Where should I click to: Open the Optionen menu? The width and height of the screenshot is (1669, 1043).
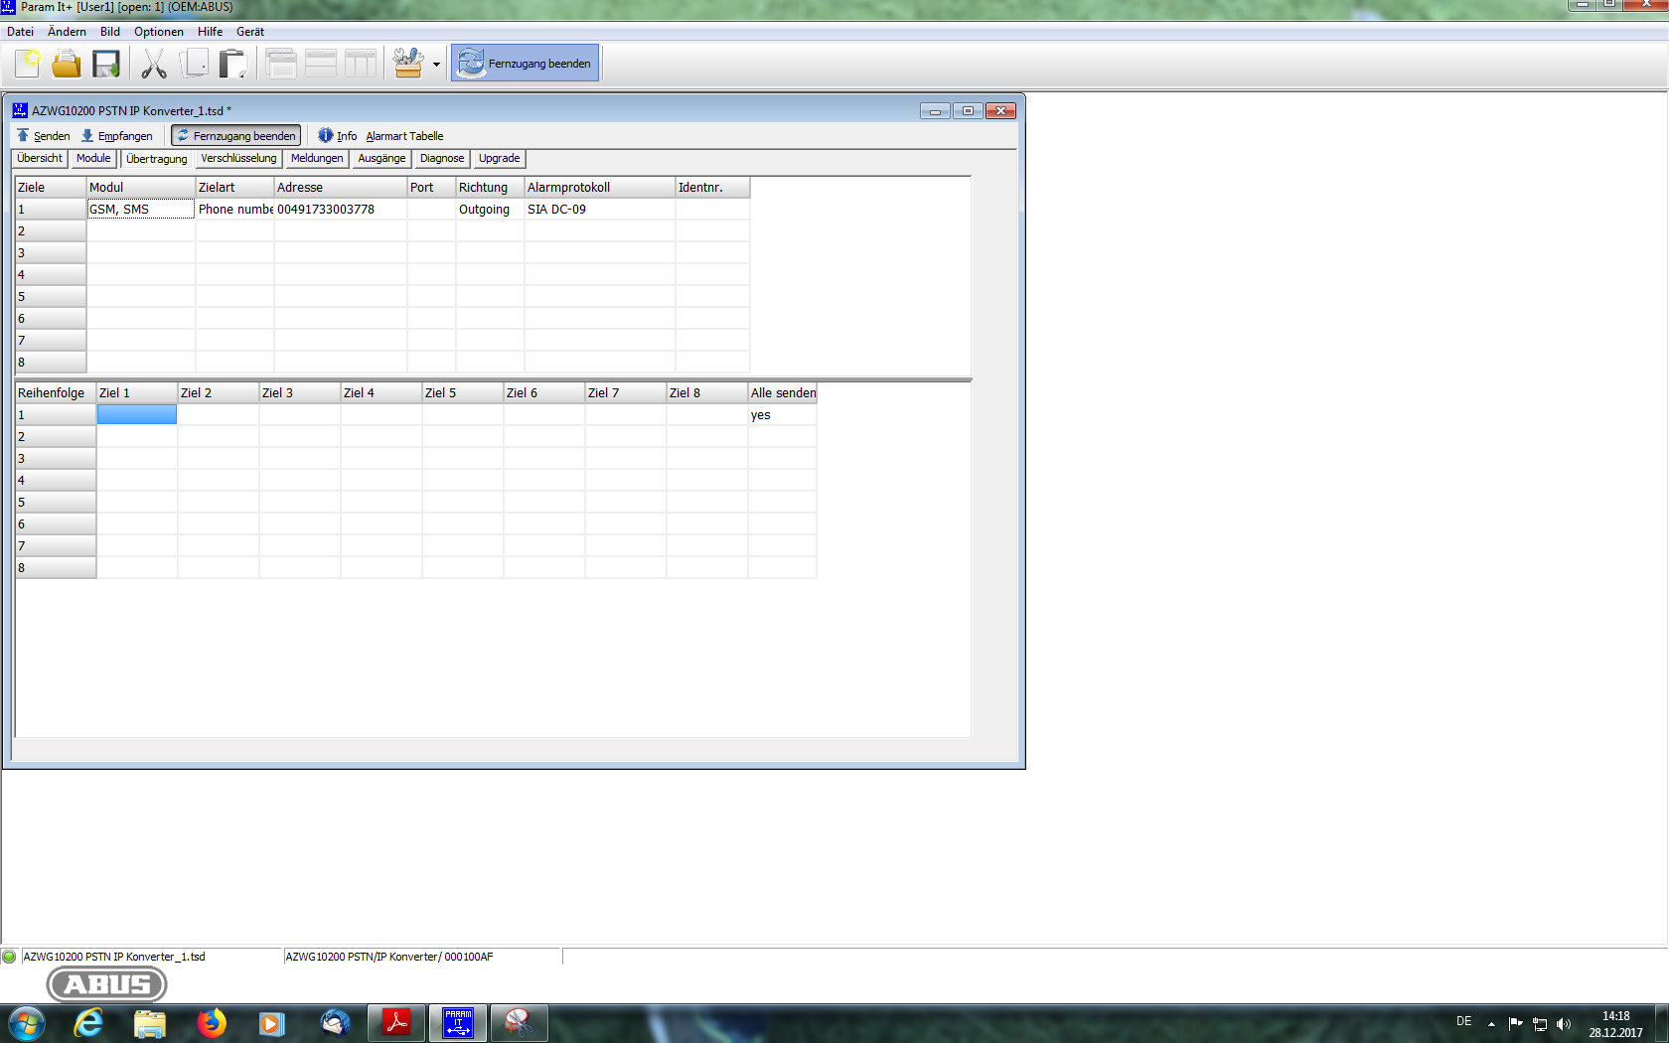point(159,32)
